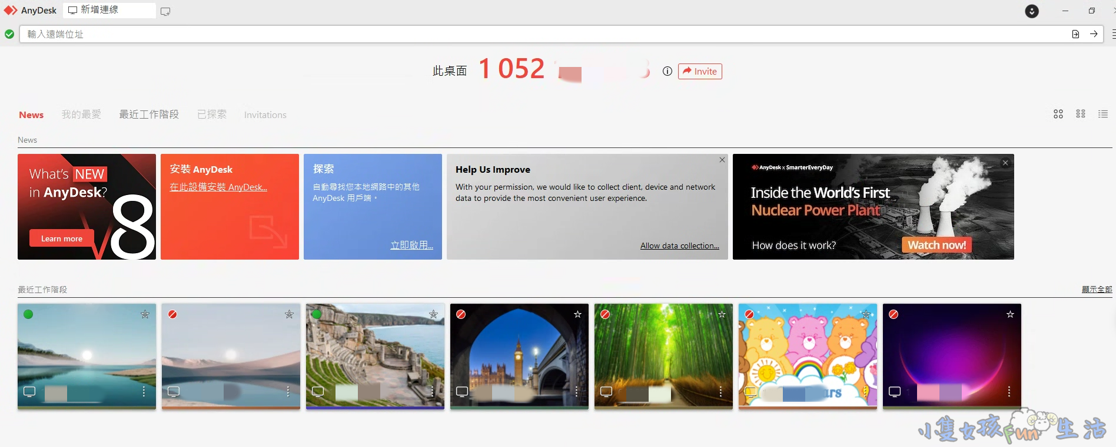Favorite the first recent session with star

pos(145,314)
